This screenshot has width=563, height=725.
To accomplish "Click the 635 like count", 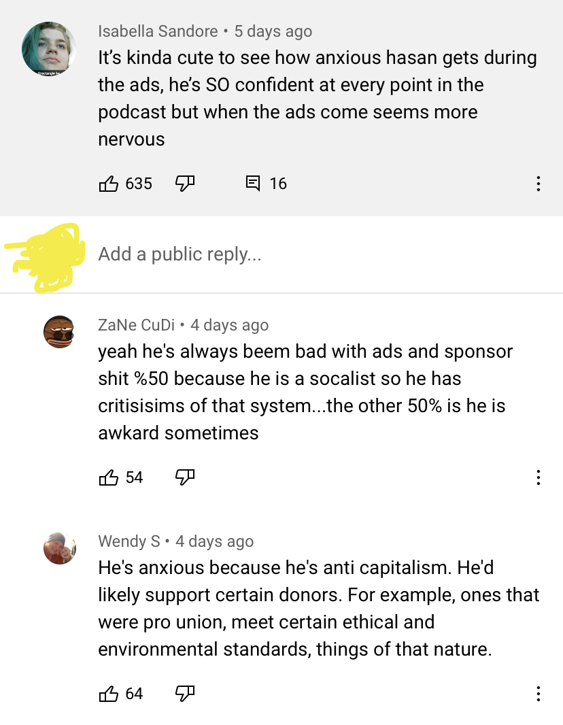I will (x=139, y=184).
